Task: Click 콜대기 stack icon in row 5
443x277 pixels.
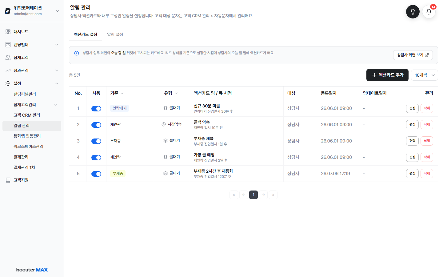Action: (166, 173)
